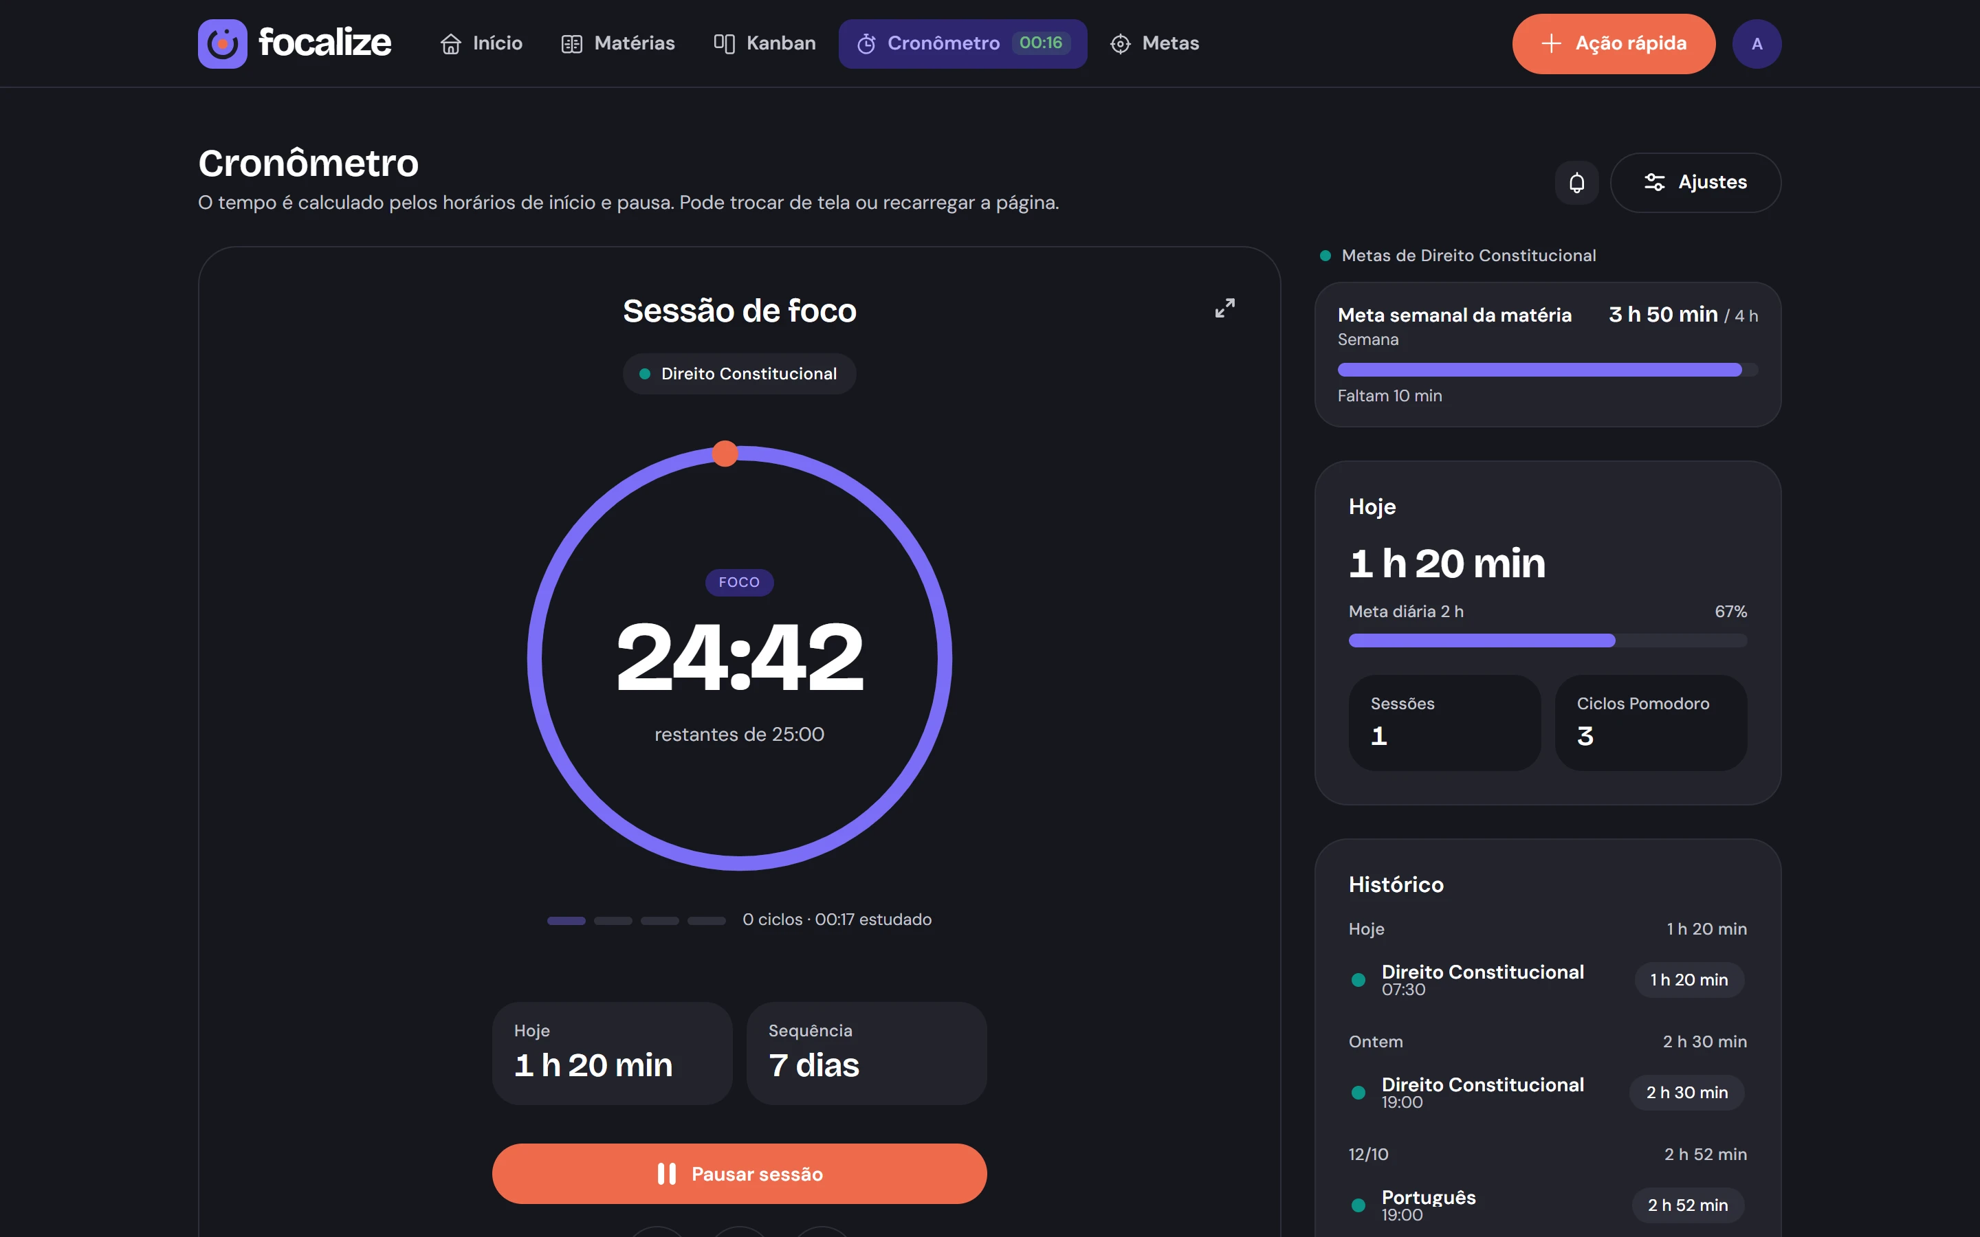The height and width of the screenshot is (1237, 1980).
Task: Click the weekly goal progress bar
Action: coord(1547,370)
